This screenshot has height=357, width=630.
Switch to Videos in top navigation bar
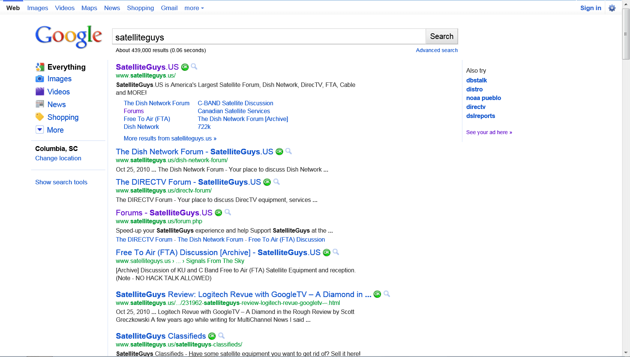[x=64, y=8]
